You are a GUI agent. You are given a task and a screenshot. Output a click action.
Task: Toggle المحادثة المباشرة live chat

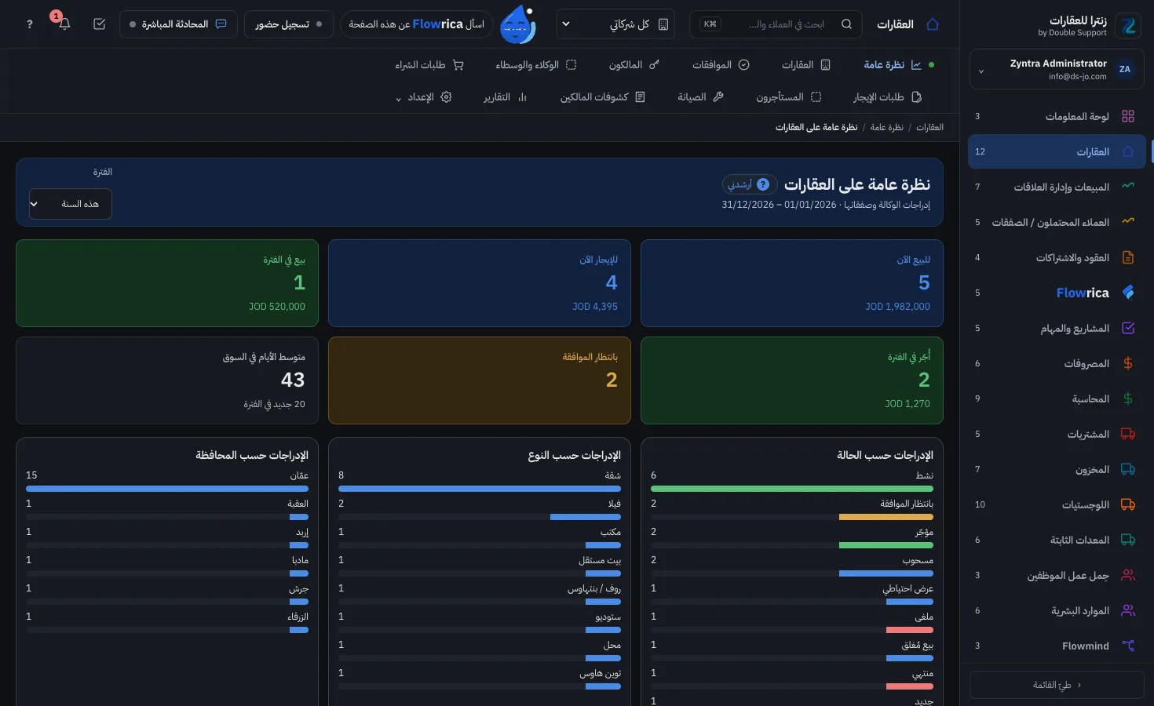(178, 24)
